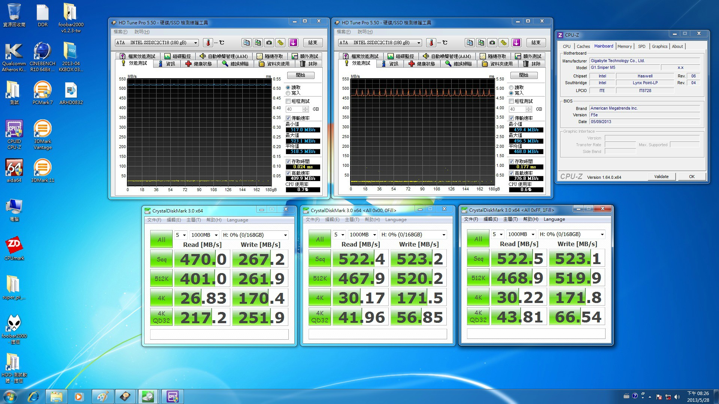The width and height of the screenshot is (719, 404).
Task: Click copy screenshot icon in left HD Tune toolbar
Action: tap(258, 43)
